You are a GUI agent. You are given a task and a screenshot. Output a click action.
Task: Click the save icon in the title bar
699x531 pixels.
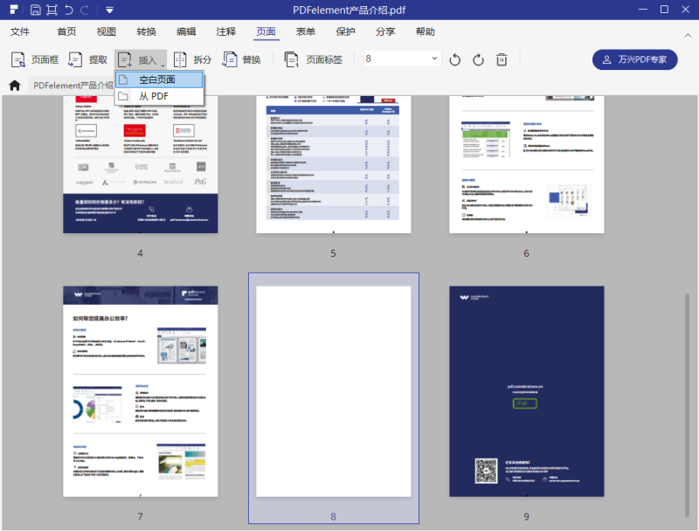[x=35, y=10]
